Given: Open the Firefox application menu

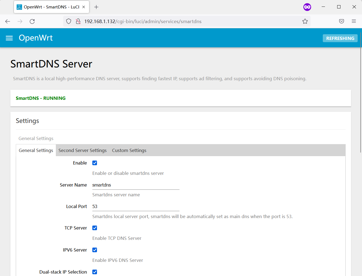Looking at the screenshot, I should click(354, 21).
